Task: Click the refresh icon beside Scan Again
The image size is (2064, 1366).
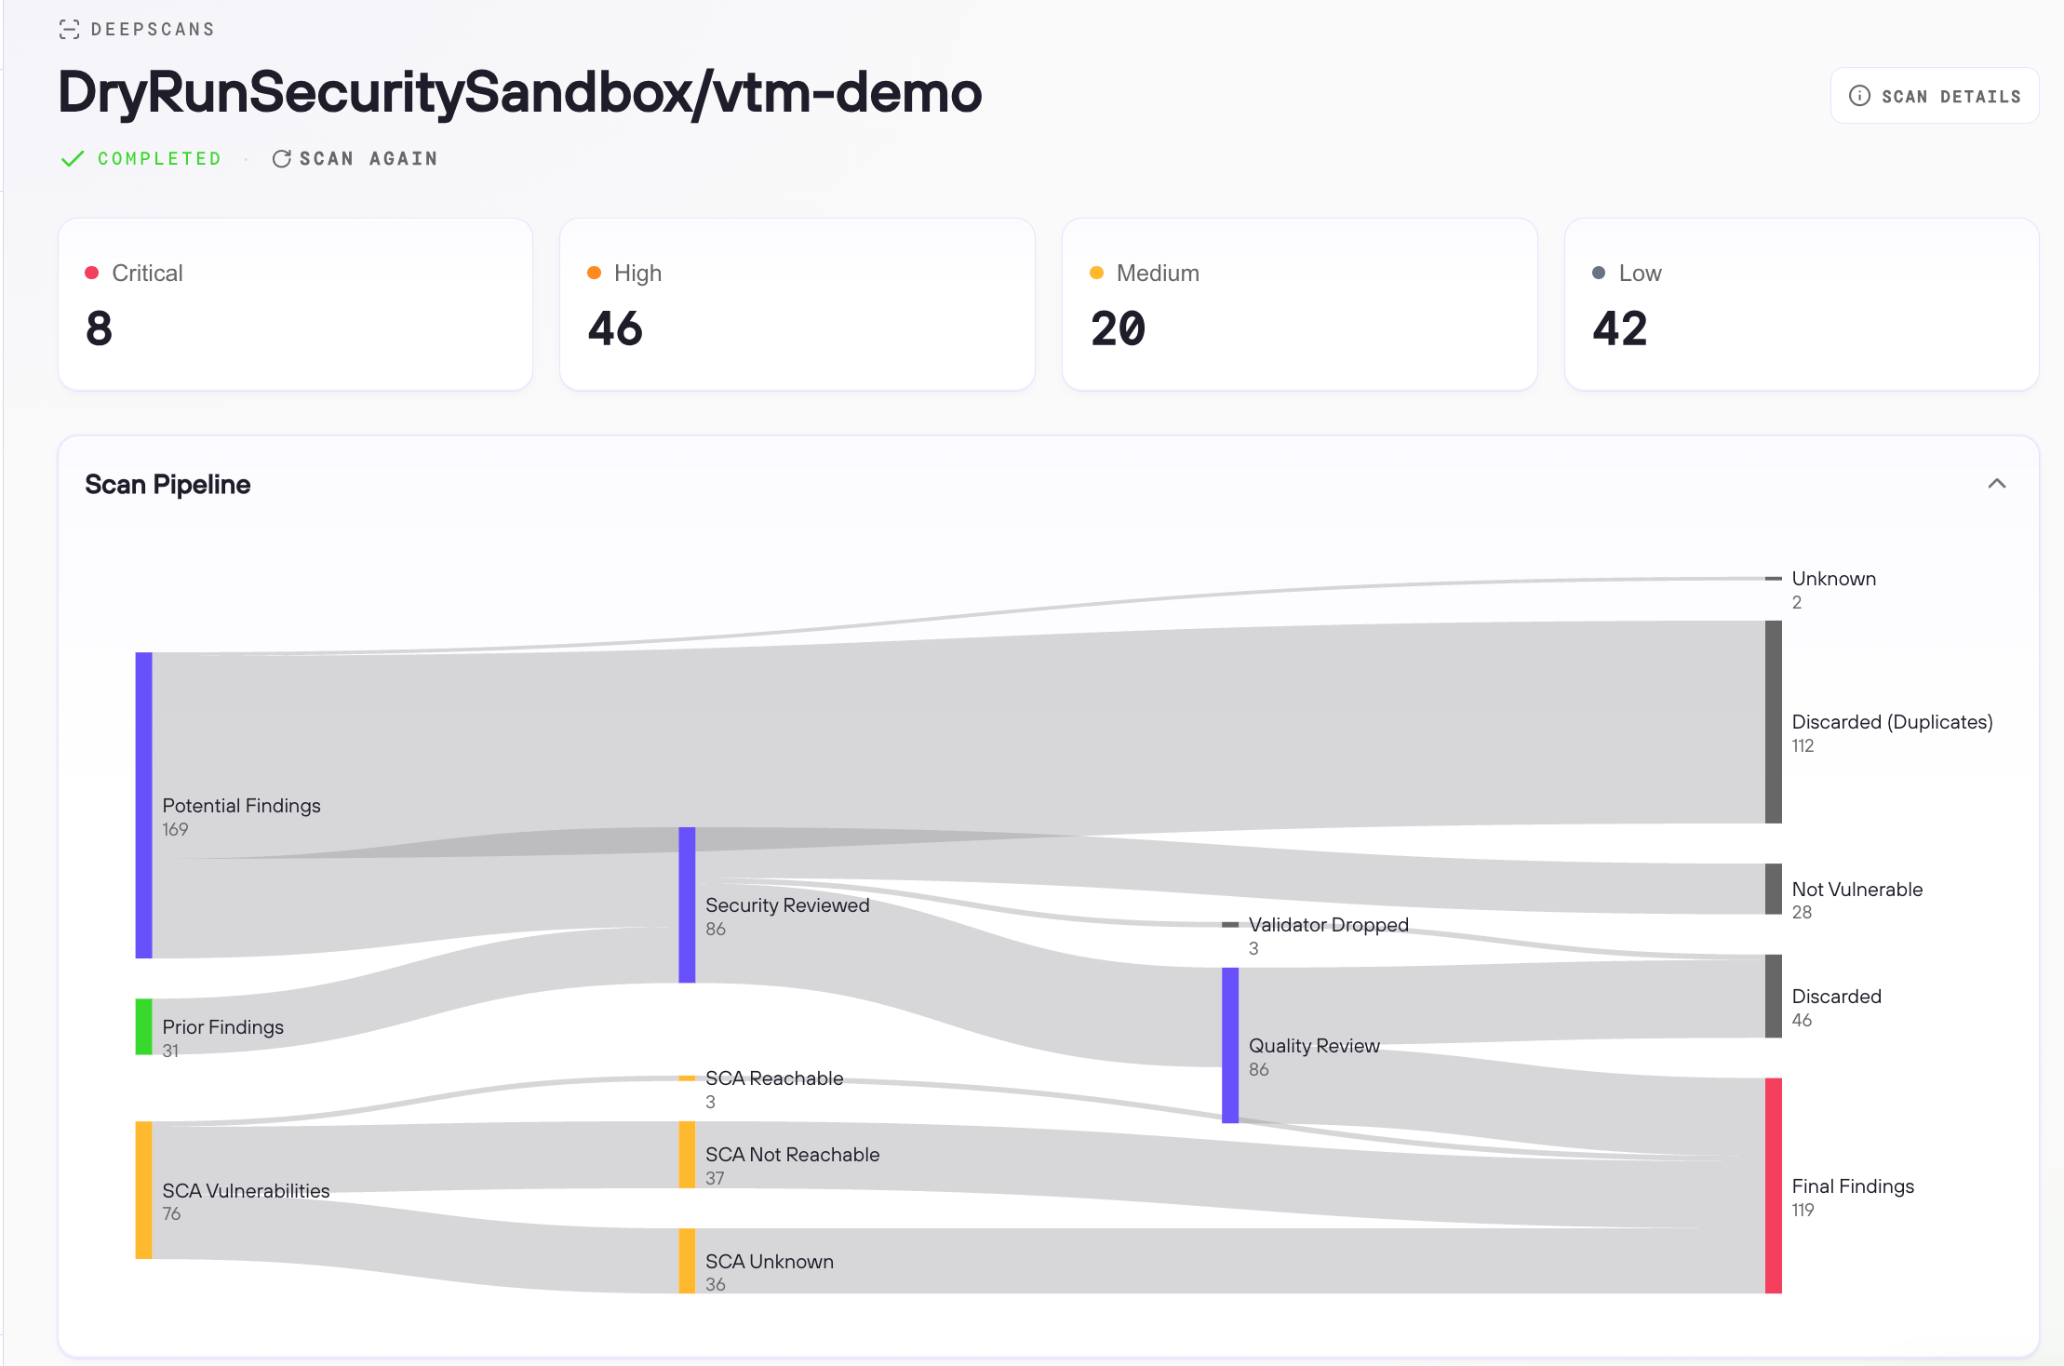Action: pyautogui.click(x=281, y=159)
